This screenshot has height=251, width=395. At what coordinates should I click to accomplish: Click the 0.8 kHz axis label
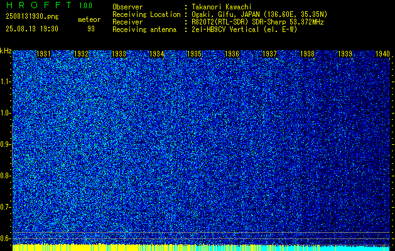pos(4,176)
